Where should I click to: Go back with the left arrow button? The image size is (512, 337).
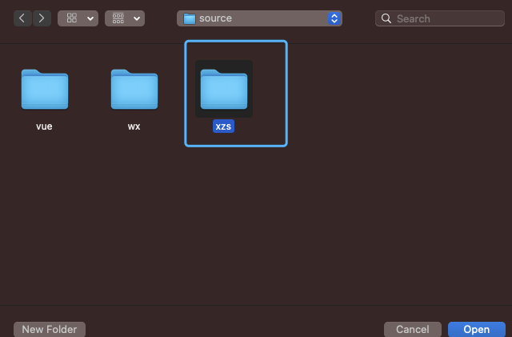point(22,18)
